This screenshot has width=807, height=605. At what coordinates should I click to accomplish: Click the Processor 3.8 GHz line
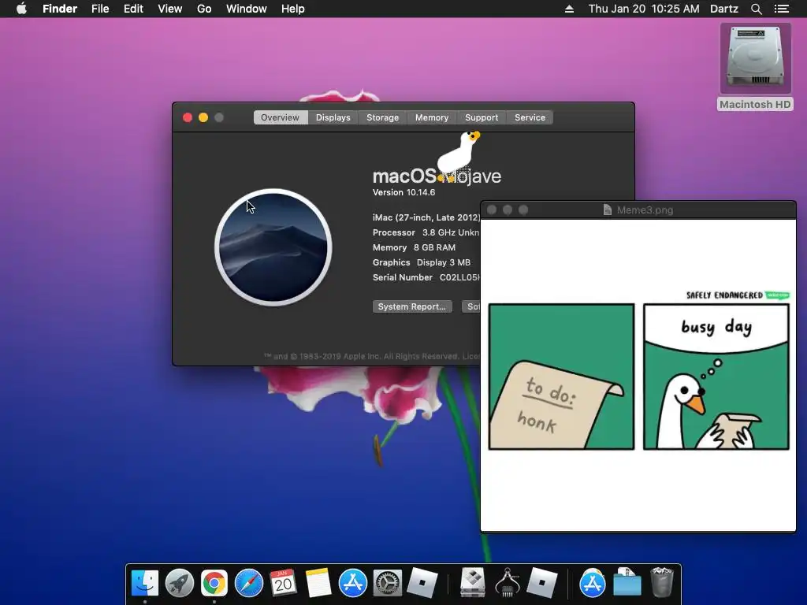pyautogui.click(x=426, y=232)
